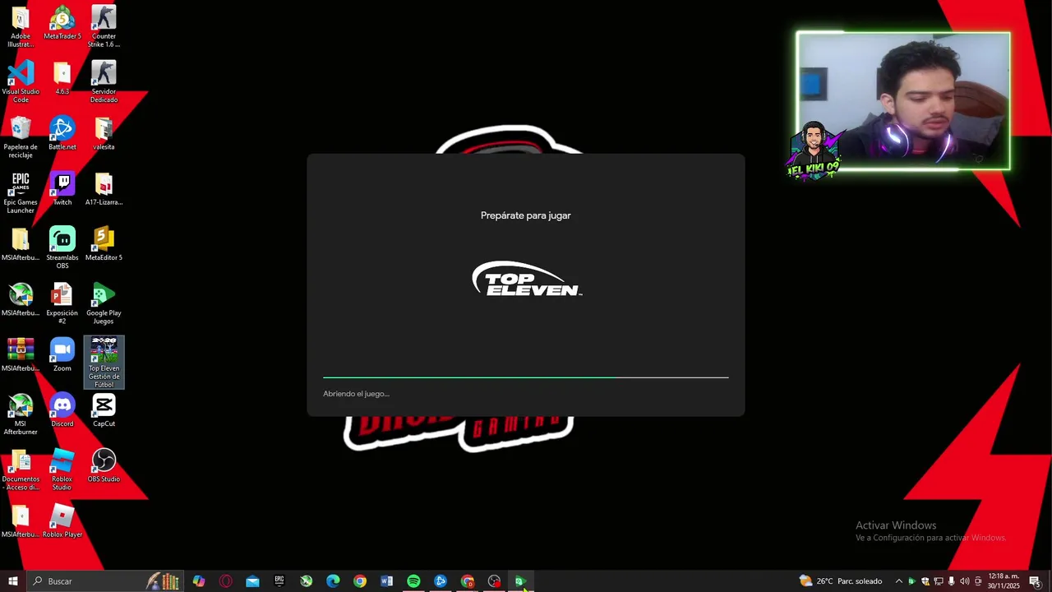
Task: Click the 'Abriendo el juego...' status text
Action: 356,394
